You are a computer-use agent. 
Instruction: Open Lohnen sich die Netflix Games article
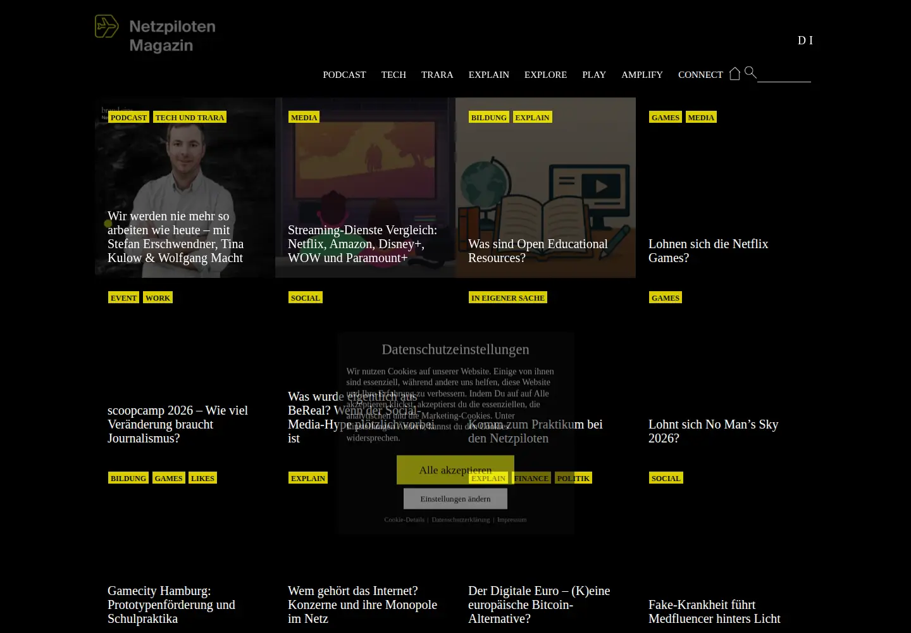[708, 251]
